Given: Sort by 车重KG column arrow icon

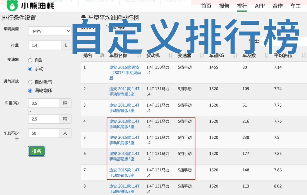Looking at the screenshot, I should click(x=235, y=56).
